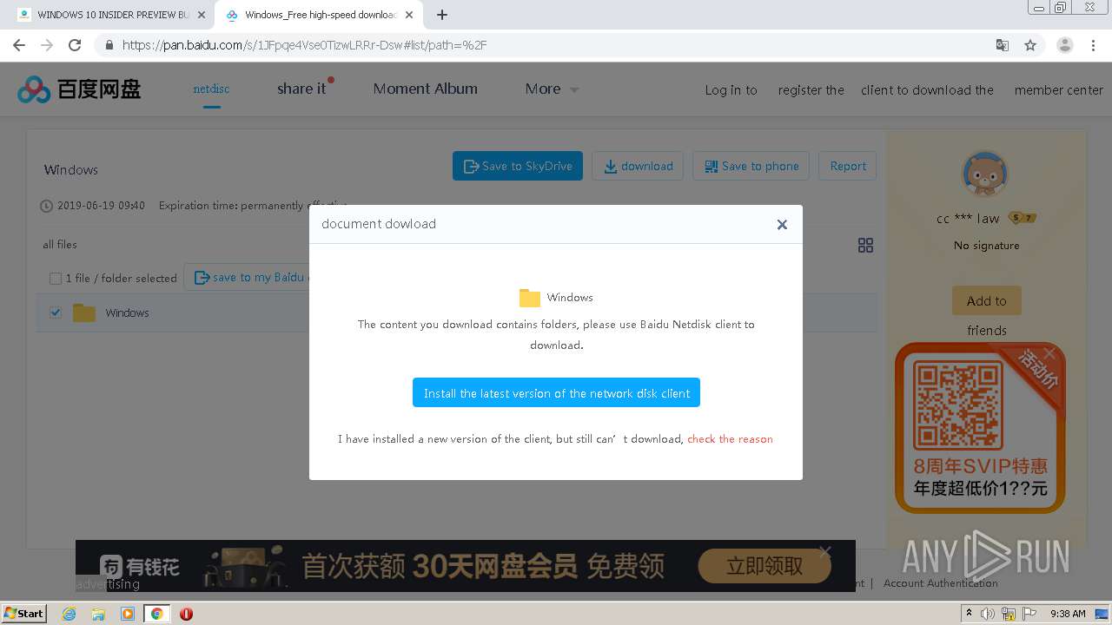Open the Opera taskbar icon
This screenshot has height=625, width=1112.
[x=186, y=614]
